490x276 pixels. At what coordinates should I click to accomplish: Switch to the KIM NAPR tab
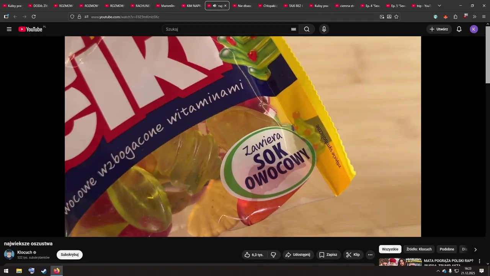191,6
